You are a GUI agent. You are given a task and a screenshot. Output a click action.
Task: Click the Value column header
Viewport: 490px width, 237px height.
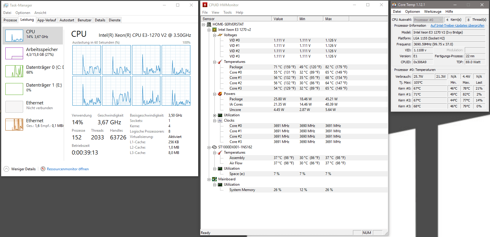click(x=284, y=19)
